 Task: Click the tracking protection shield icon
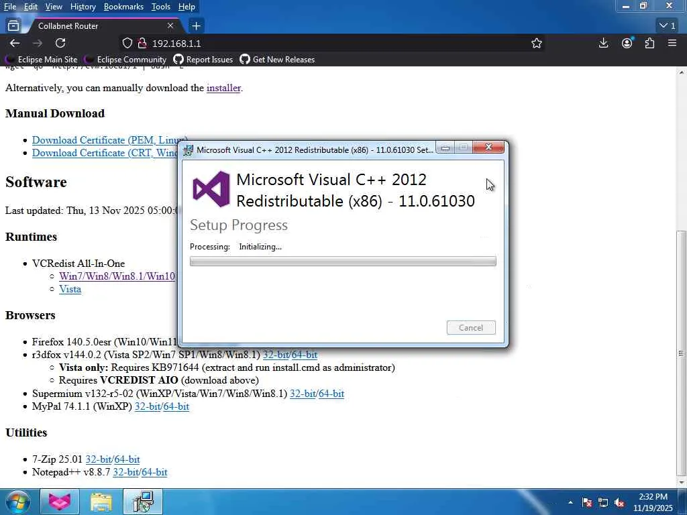[x=127, y=43]
